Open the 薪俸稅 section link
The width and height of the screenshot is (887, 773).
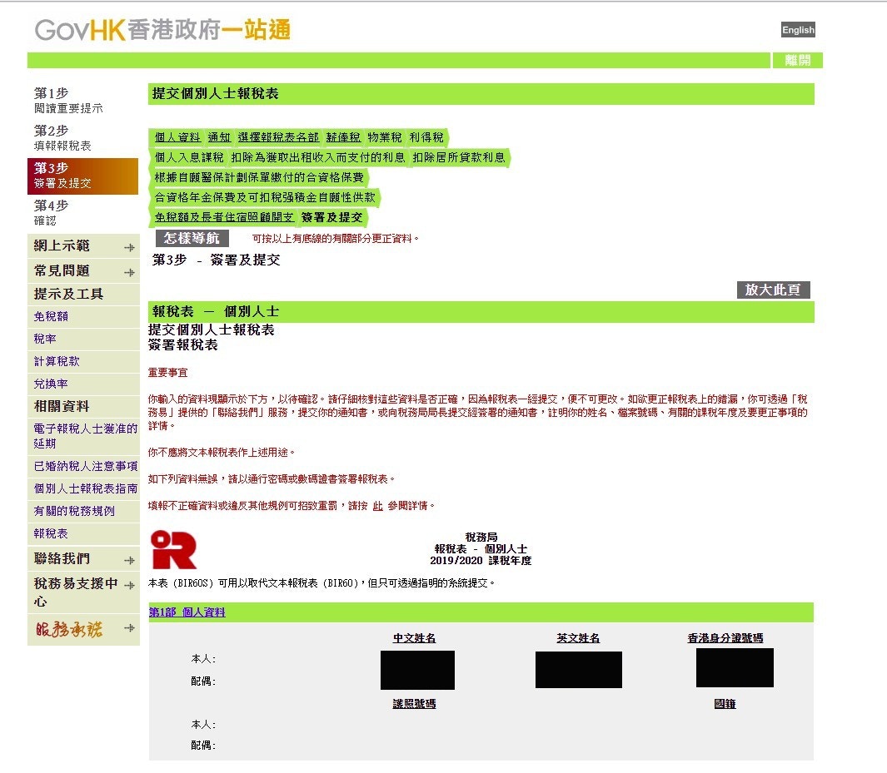tap(341, 137)
